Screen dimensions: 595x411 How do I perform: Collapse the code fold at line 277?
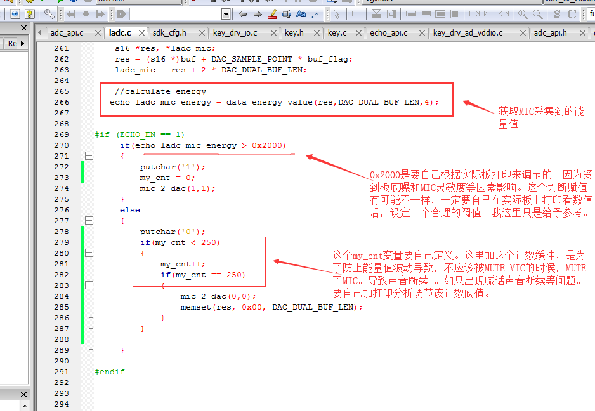(x=89, y=221)
